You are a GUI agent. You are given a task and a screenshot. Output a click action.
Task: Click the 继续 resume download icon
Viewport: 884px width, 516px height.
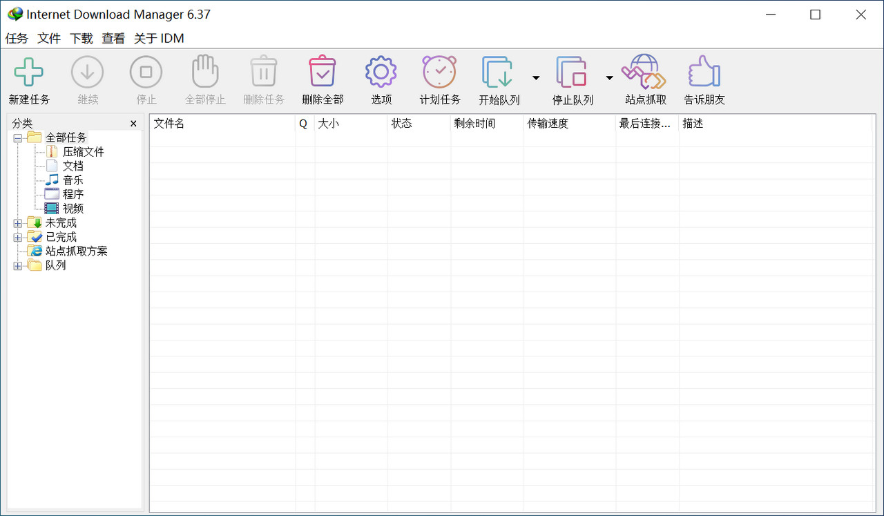pos(88,72)
